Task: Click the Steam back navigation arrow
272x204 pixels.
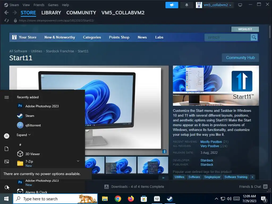Action: click(x=6, y=12)
